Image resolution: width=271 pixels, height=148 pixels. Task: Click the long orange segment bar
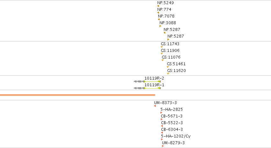click(77, 95)
